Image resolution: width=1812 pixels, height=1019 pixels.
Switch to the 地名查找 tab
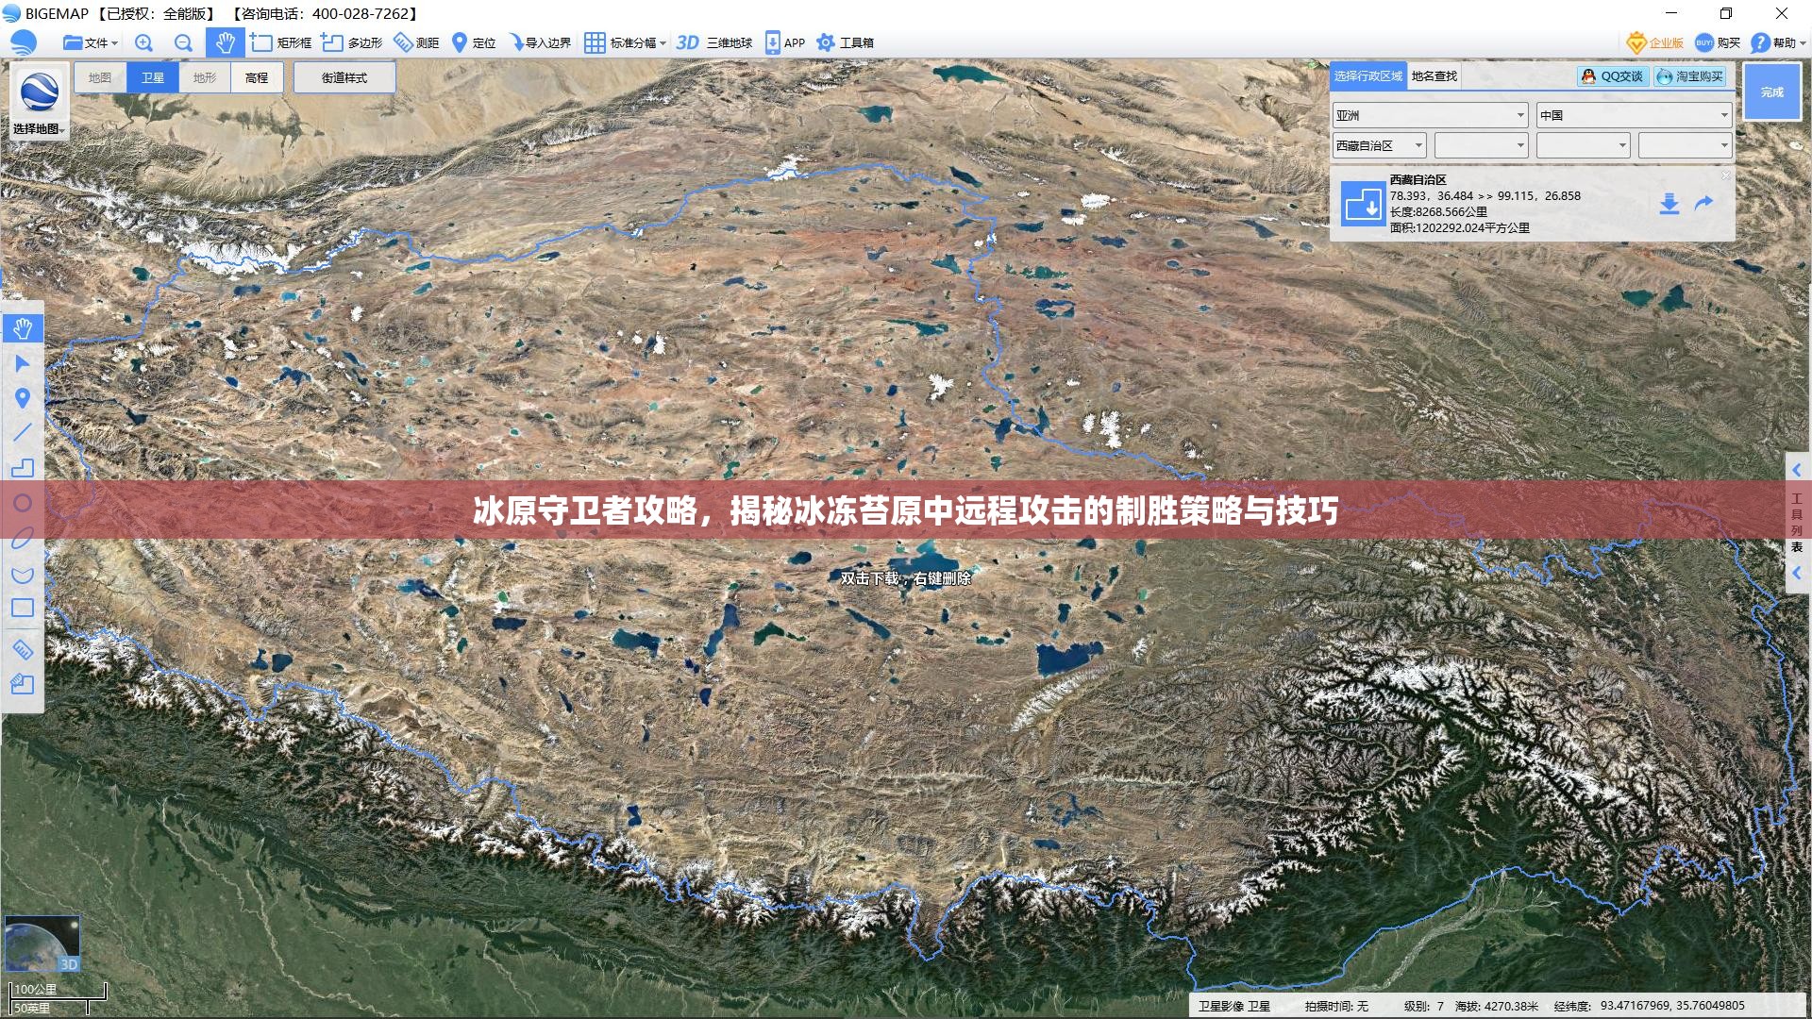pos(1434,76)
